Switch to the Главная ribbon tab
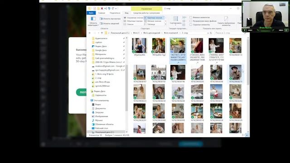The height and width of the screenshot is (163, 290). point(101,13)
